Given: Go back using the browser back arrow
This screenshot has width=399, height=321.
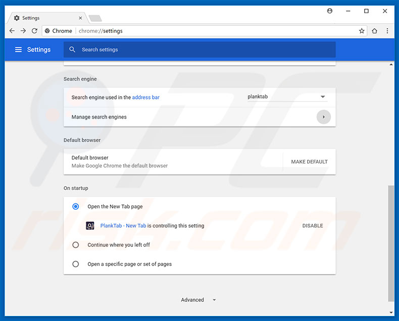Looking at the screenshot, I should click(x=12, y=31).
